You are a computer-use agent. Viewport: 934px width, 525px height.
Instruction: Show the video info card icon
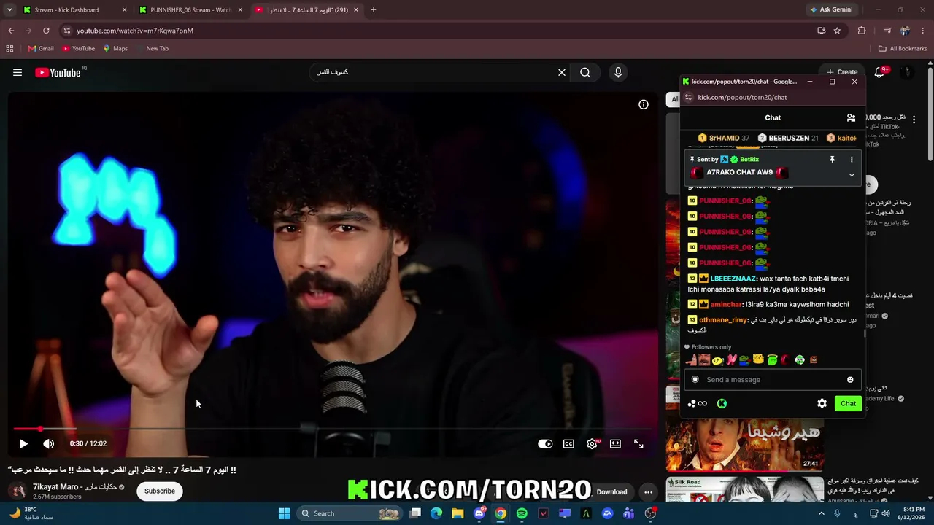click(644, 104)
